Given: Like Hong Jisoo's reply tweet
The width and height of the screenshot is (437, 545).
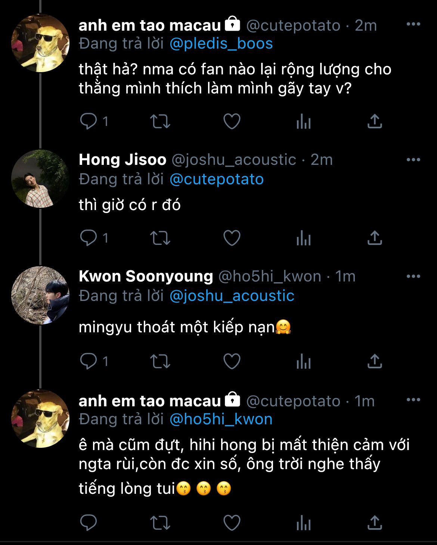Looking at the screenshot, I should pos(232,238).
